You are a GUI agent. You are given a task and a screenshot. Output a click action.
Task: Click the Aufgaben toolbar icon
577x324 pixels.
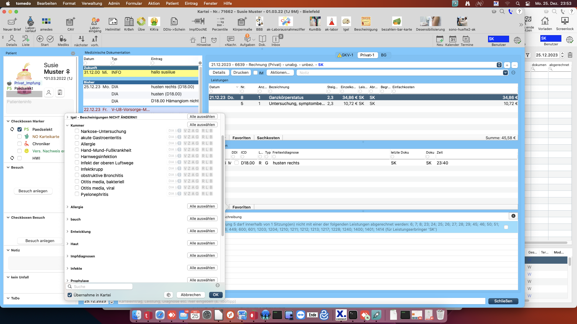[x=247, y=40]
